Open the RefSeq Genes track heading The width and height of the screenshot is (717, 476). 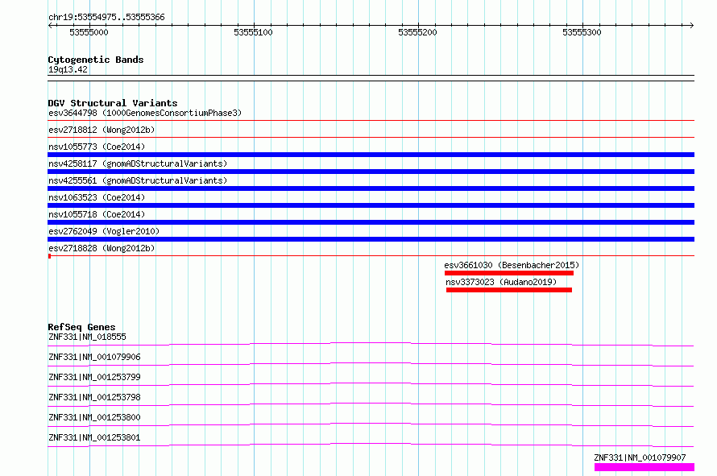81,327
